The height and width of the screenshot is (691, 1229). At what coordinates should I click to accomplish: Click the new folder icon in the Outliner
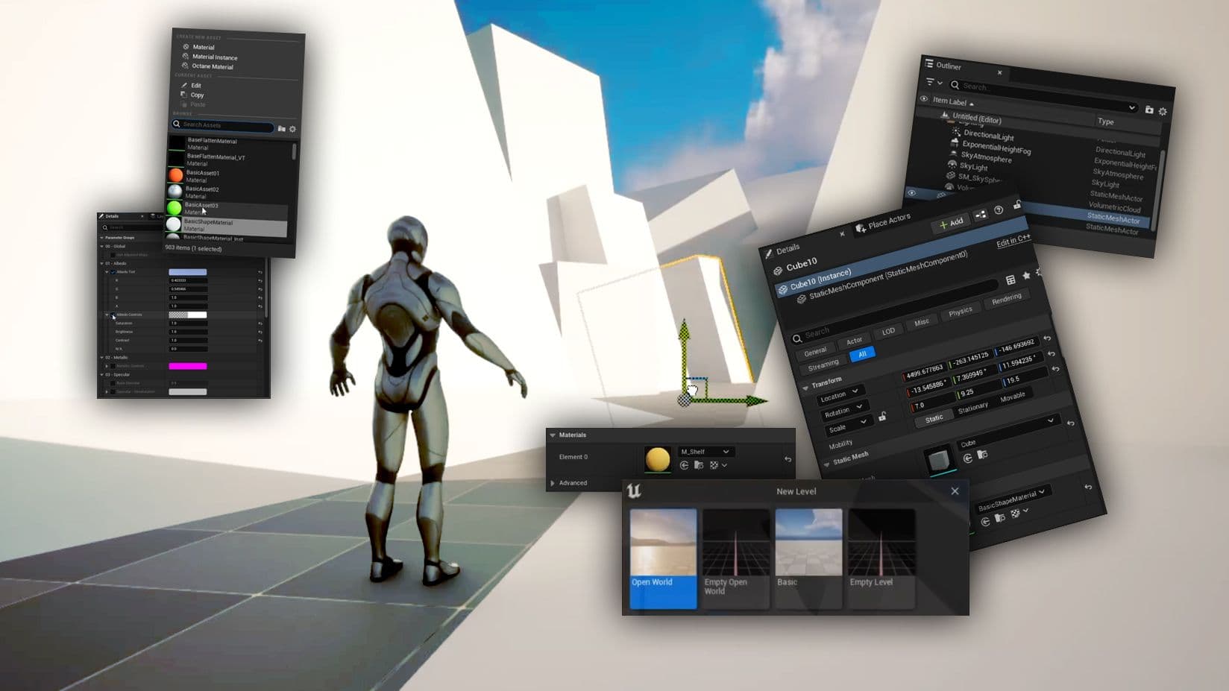(x=1150, y=110)
